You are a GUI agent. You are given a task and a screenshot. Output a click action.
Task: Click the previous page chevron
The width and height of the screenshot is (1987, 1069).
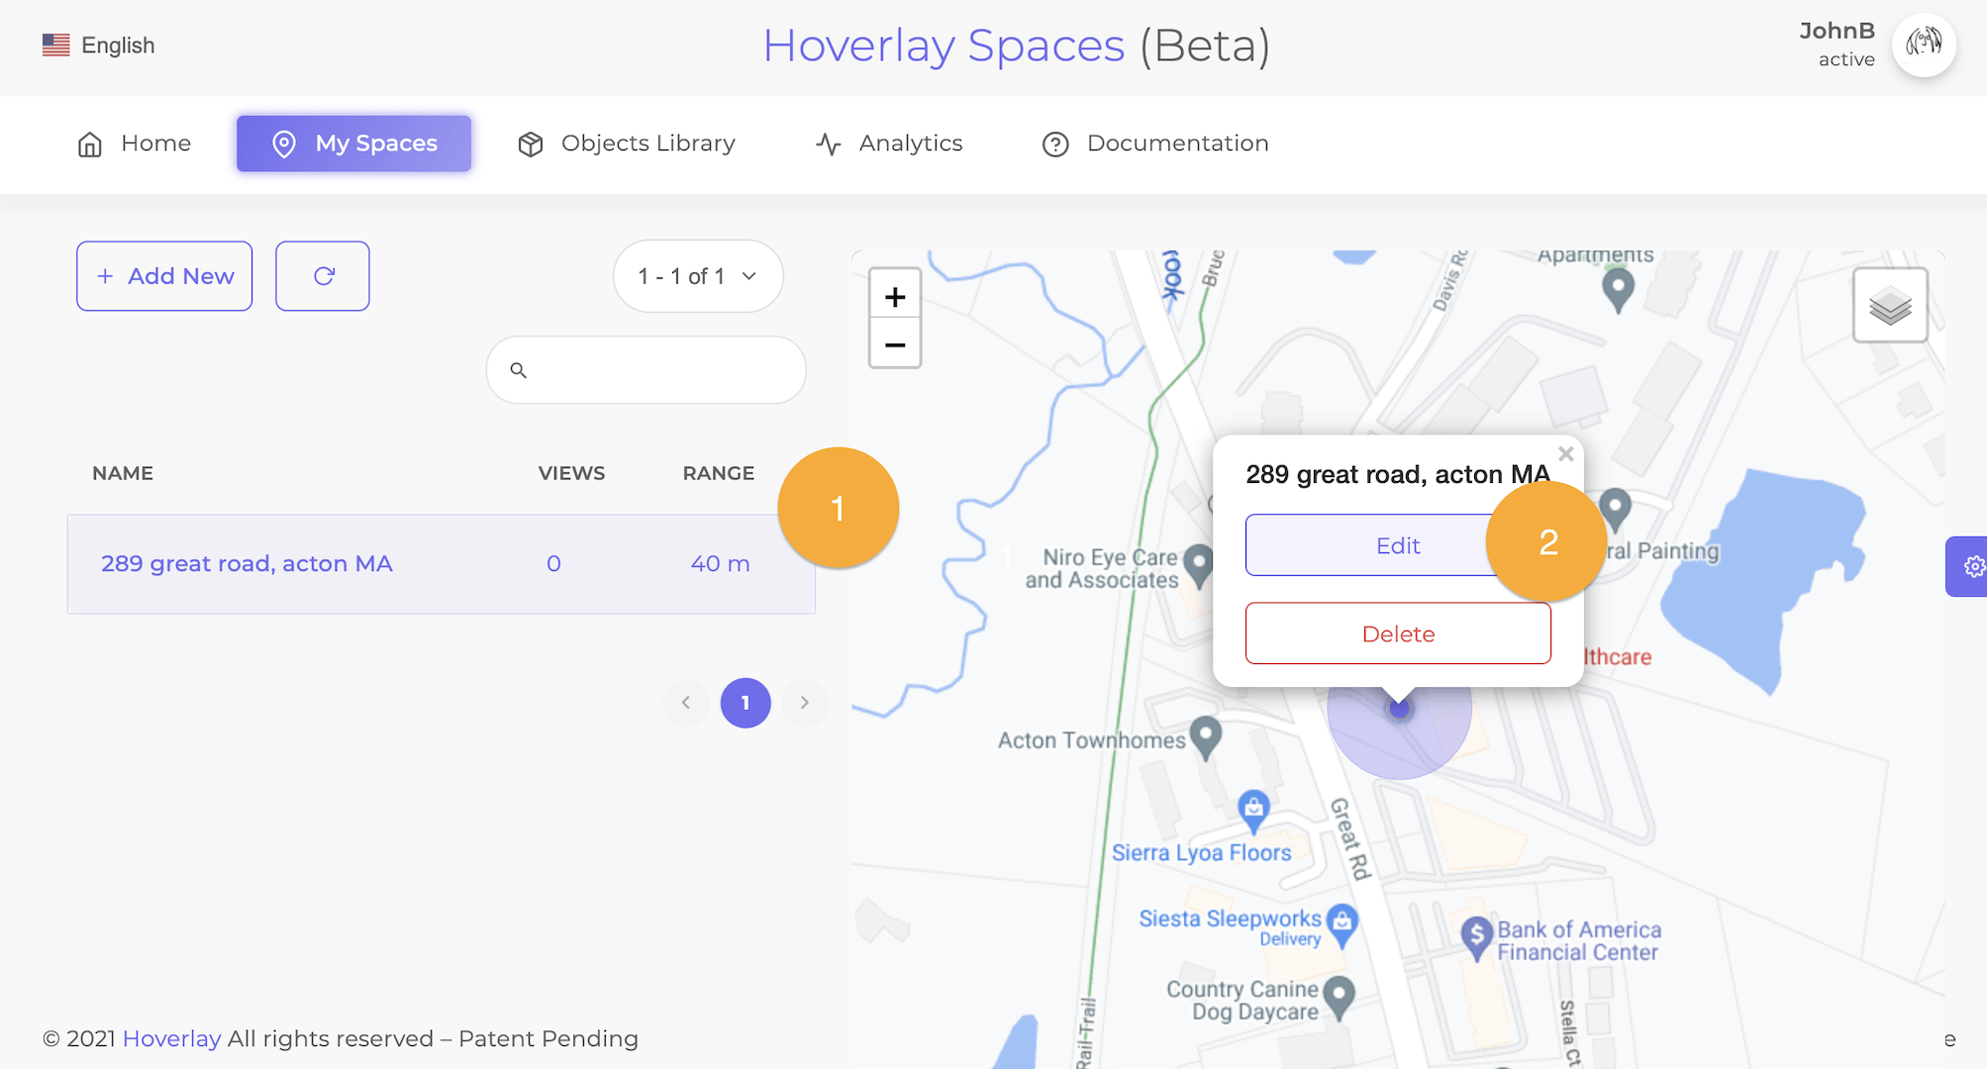pos(686,703)
